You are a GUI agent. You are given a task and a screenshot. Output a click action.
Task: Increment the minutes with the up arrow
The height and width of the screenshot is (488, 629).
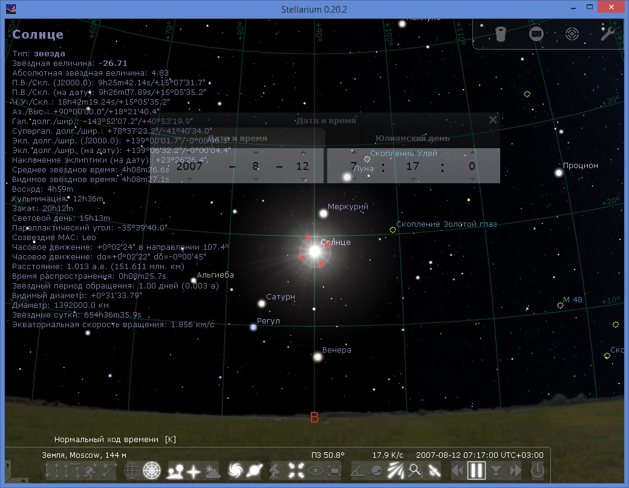(413, 153)
